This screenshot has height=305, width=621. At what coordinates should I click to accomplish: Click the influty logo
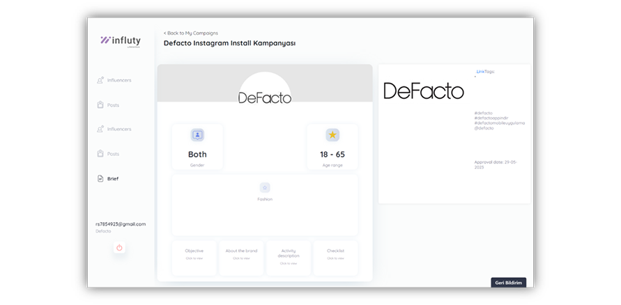pyautogui.click(x=121, y=41)
